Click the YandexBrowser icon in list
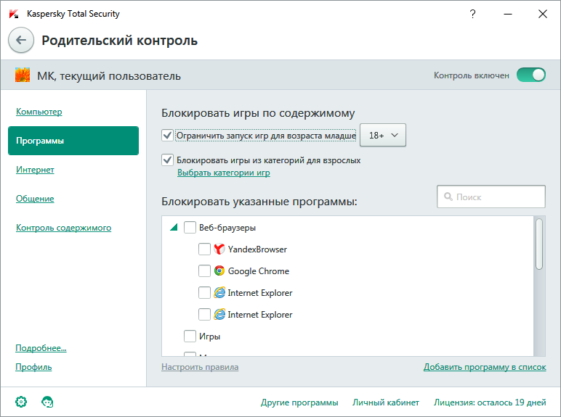 pyautogui.click(x=219, y=249)
